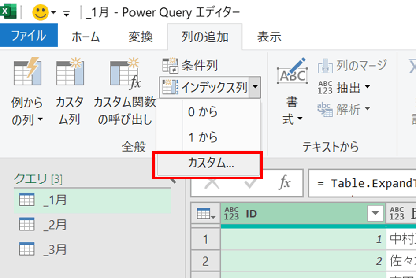Click the クエリ [3] pane heading

click(38, 179)
